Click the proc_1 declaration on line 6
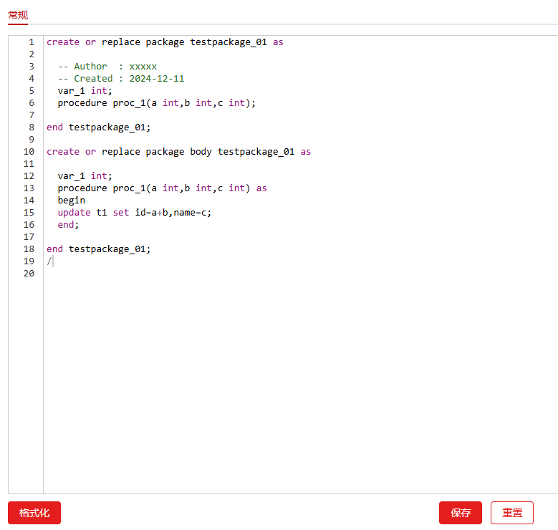 pos(156,103)
